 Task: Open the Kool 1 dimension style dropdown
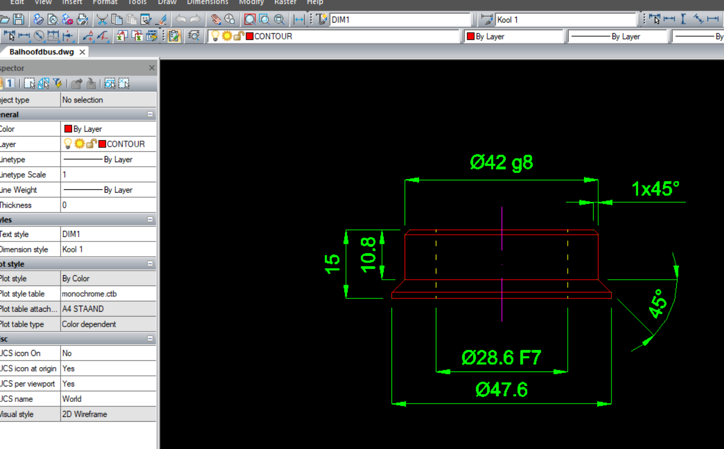click(566, 20)
